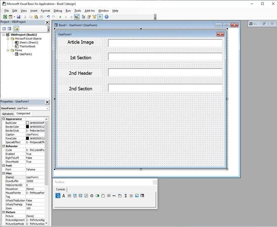Select the CheckBox control in Toolbox
The height and width of the screenshot is (227, 277).
(x=86, y=196)
